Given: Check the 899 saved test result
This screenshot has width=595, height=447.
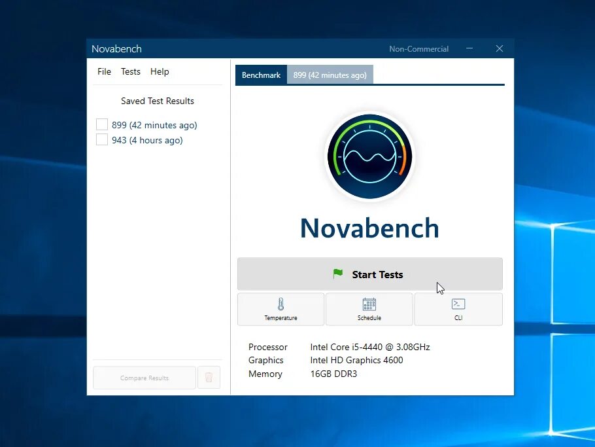Looking at the screenshot, I should (x=102, y=124).
